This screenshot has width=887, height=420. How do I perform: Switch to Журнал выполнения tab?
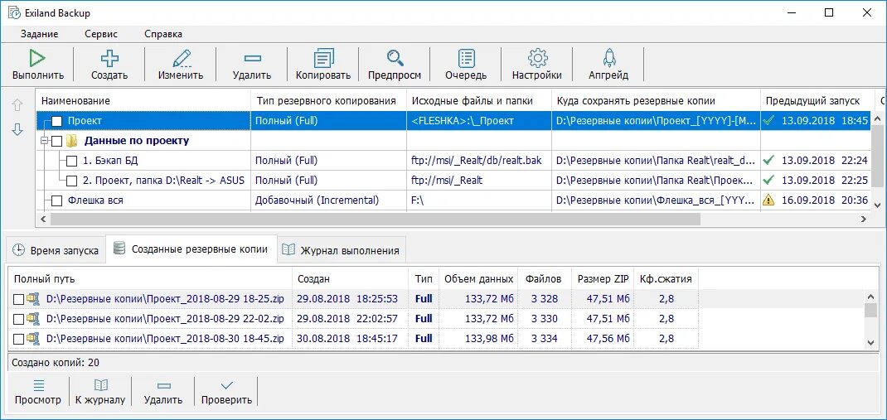[342, 250]
